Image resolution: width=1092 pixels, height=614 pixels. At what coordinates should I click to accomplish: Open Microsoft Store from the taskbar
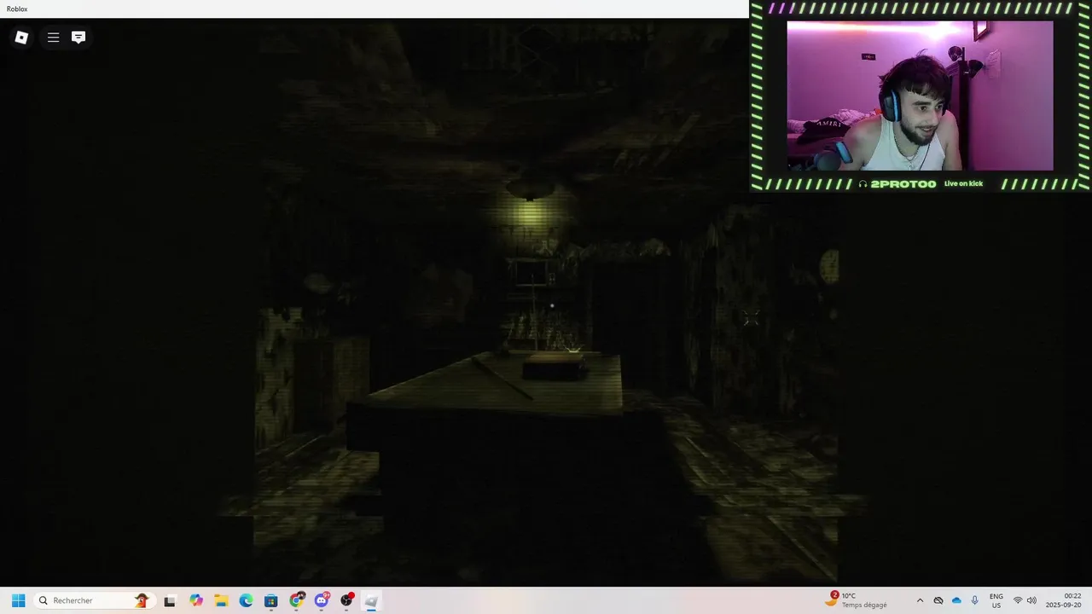point(271,600)
